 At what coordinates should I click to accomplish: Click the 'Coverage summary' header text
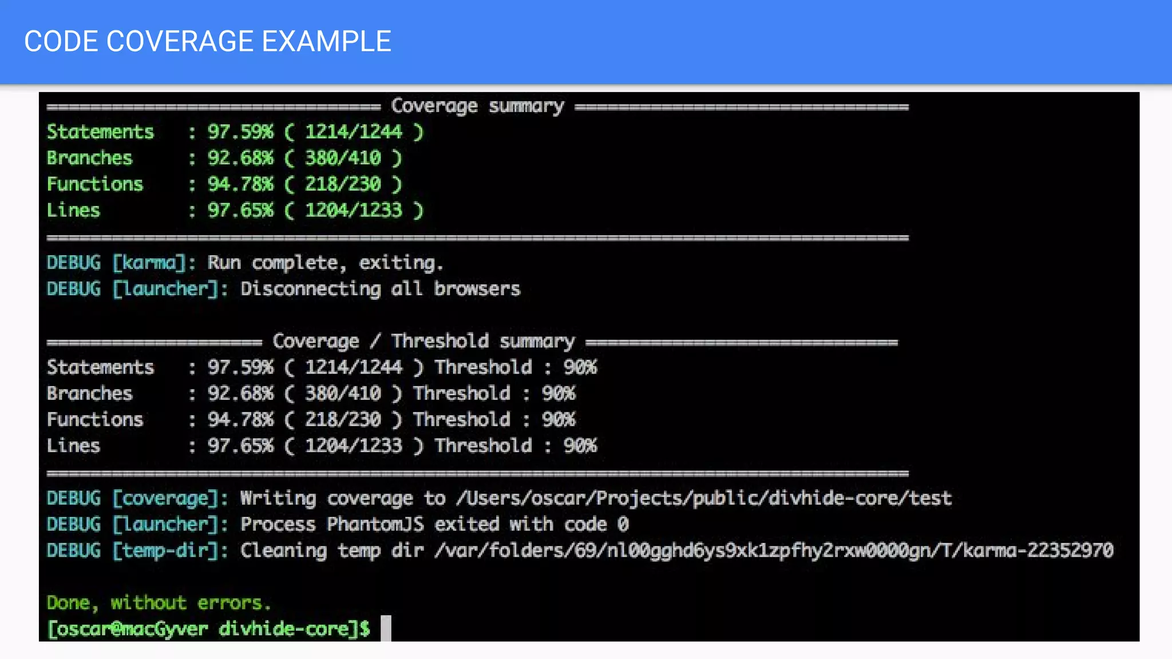click(x=478, y=106)
